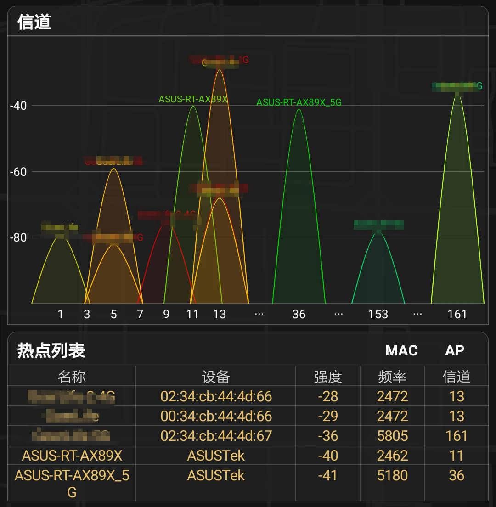Select the 信道 column header in table

pyautogui.click(x=456, y=377)
